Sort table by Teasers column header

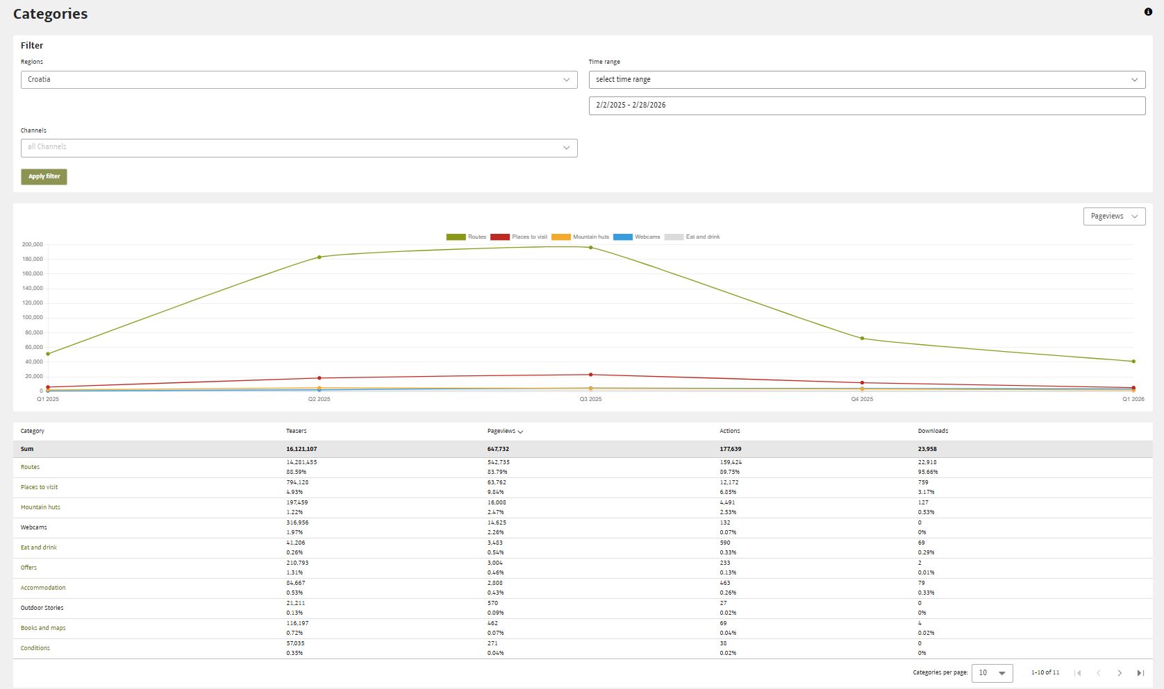click(296, 432)
